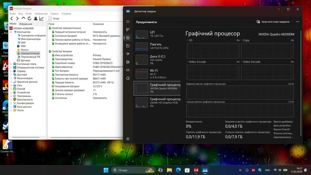Select Датчики tree item
This screenshot has width=311, height=175.
[x=24, y=60]
